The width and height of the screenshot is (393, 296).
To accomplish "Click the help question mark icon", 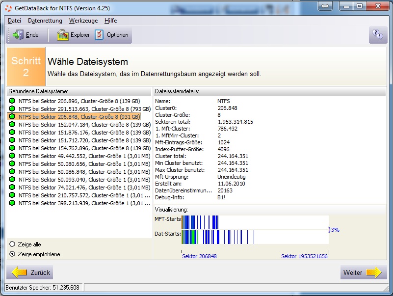I will click(x=377, y=35).
